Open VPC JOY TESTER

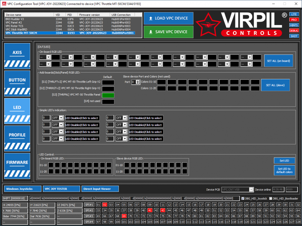61,189
